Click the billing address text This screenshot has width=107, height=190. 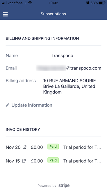pyautogui.click(x=69, y=86)
